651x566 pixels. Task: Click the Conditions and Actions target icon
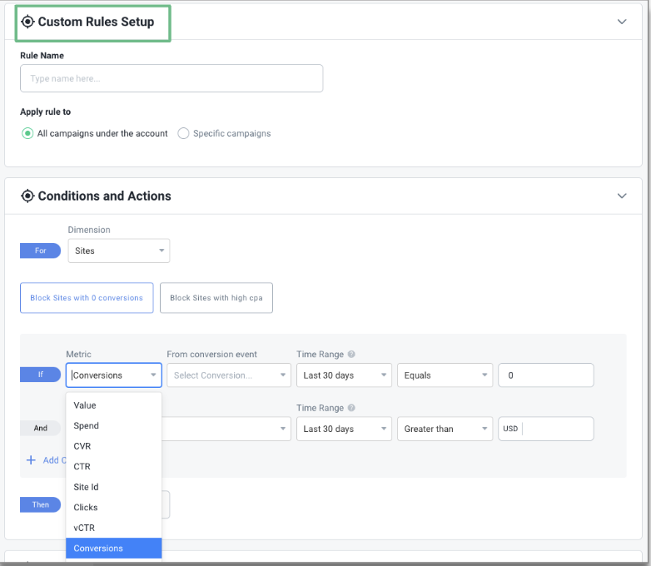(x=27, y=196)
